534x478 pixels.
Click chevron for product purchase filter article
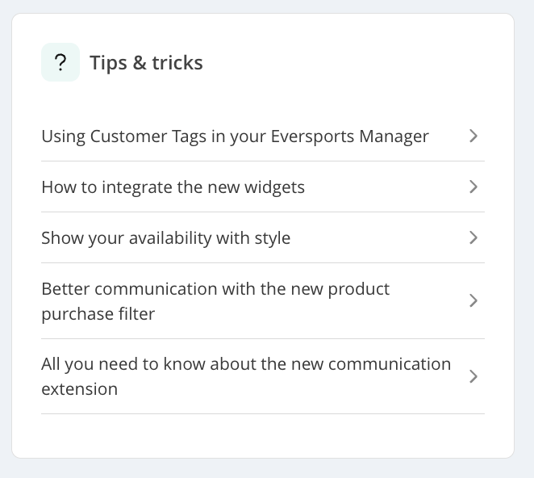473,300
